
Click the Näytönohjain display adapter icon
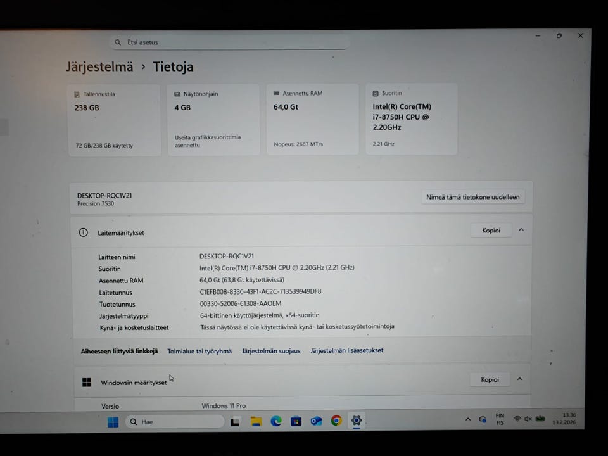click(x=177, y=94)
